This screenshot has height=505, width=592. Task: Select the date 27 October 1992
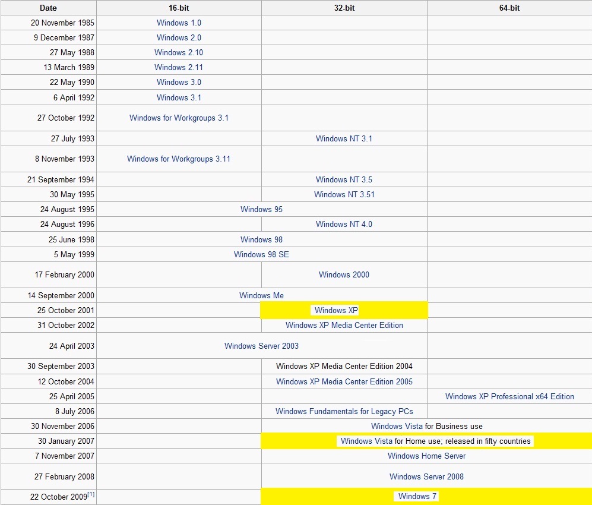[x=66, y=118]
